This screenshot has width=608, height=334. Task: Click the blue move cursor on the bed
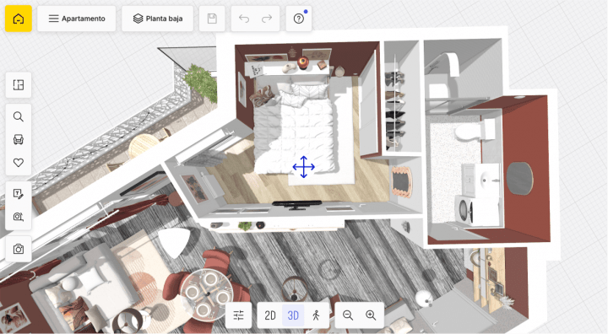coord(304,167)
